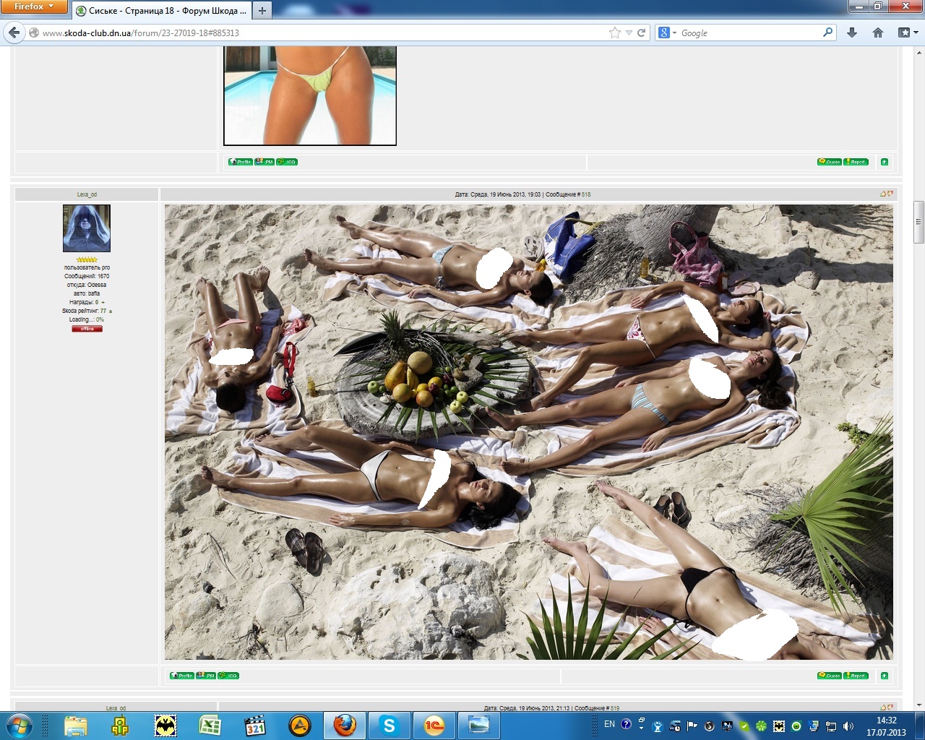Open a new tab with the plus button

[262, 10]
